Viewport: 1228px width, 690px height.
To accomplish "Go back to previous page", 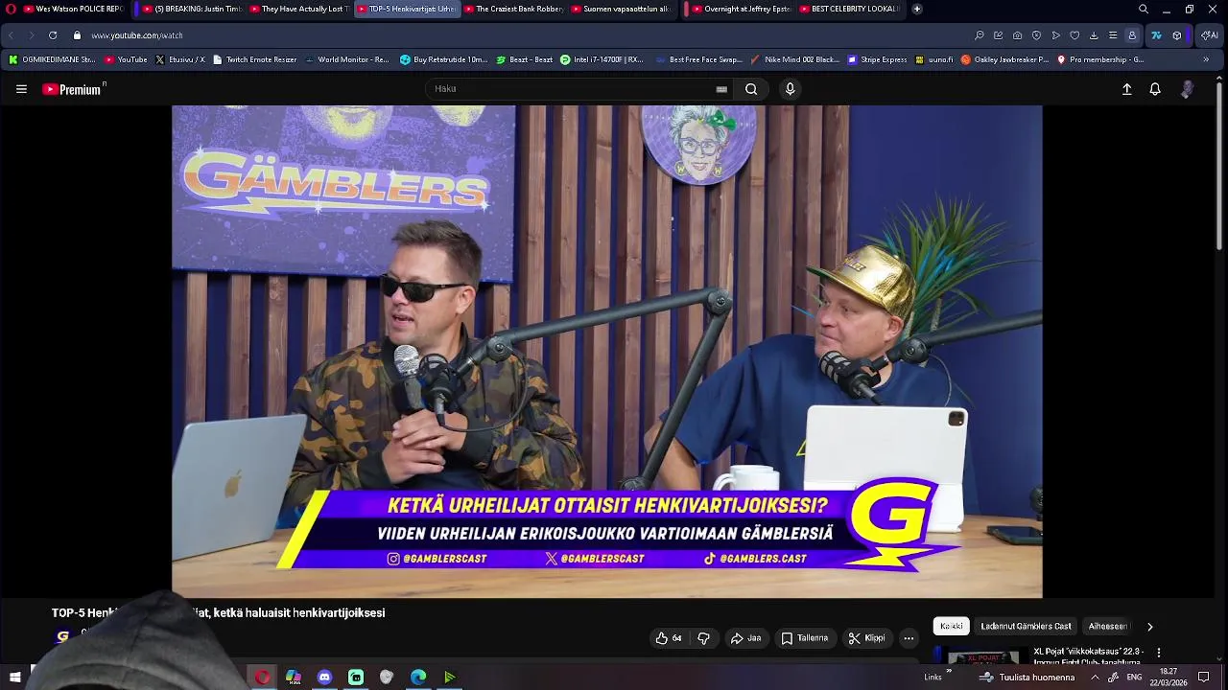I will click(x=11, y=35).
